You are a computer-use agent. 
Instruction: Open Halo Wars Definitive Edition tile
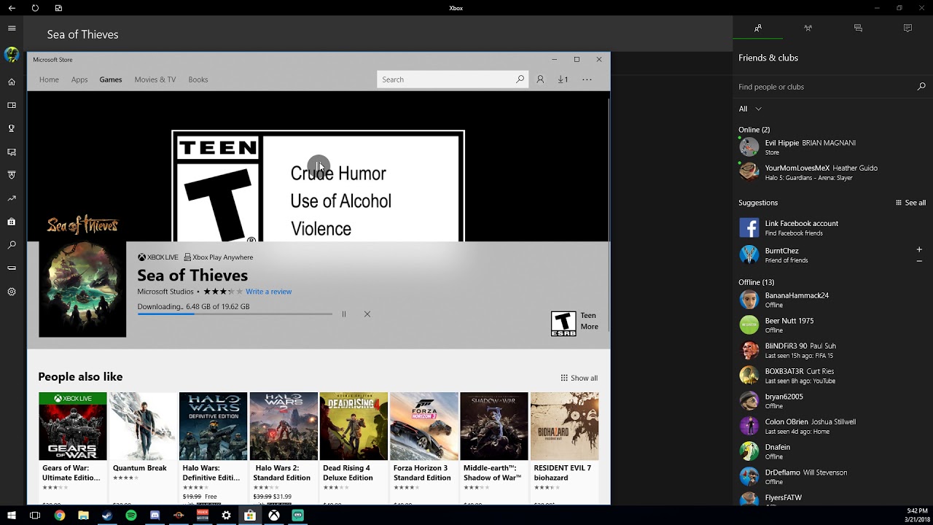[214, 448]
